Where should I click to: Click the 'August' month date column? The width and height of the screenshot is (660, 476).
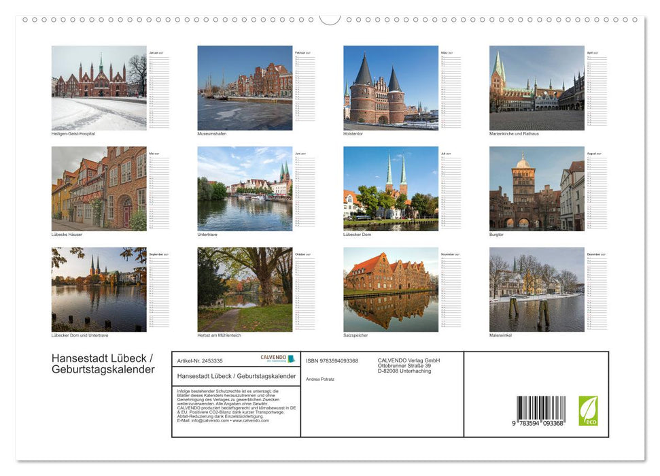pyautogui.click(x=597, y=190)
